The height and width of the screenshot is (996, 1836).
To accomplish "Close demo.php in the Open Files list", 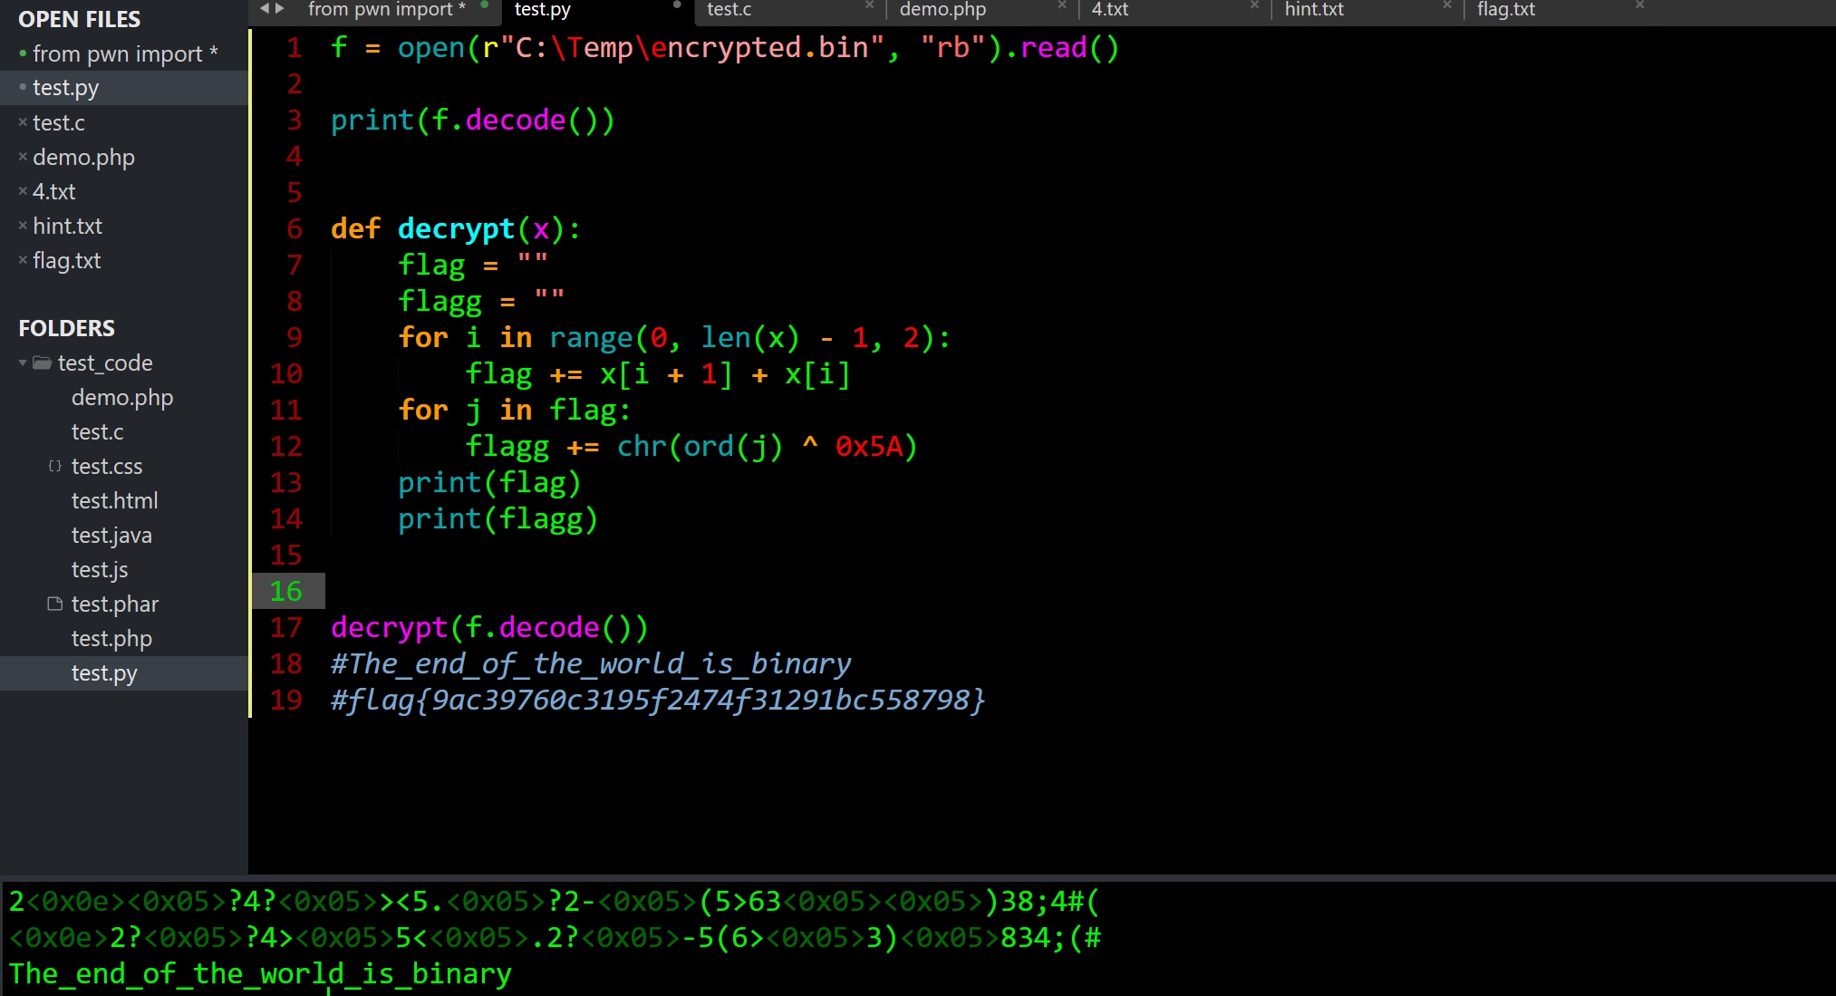I will tap(23, 158).
